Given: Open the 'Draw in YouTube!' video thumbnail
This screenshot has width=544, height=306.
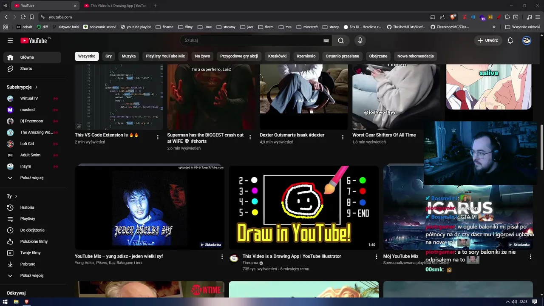Looking at the screenshot, I should [304, 207].
